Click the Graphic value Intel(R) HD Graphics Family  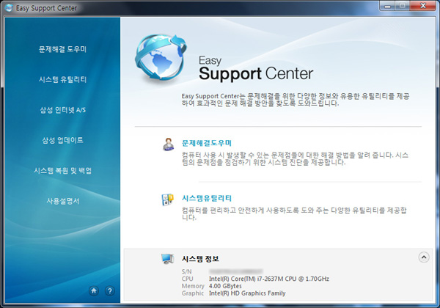click(x=247, y=293)
